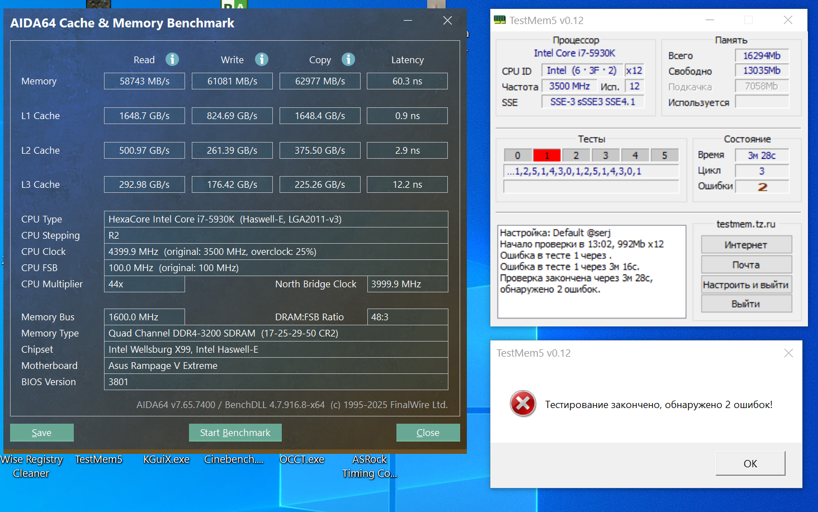Click the DRAM:FSB Ratio field 48:3

pyautogui.click(x=408, y=317)
